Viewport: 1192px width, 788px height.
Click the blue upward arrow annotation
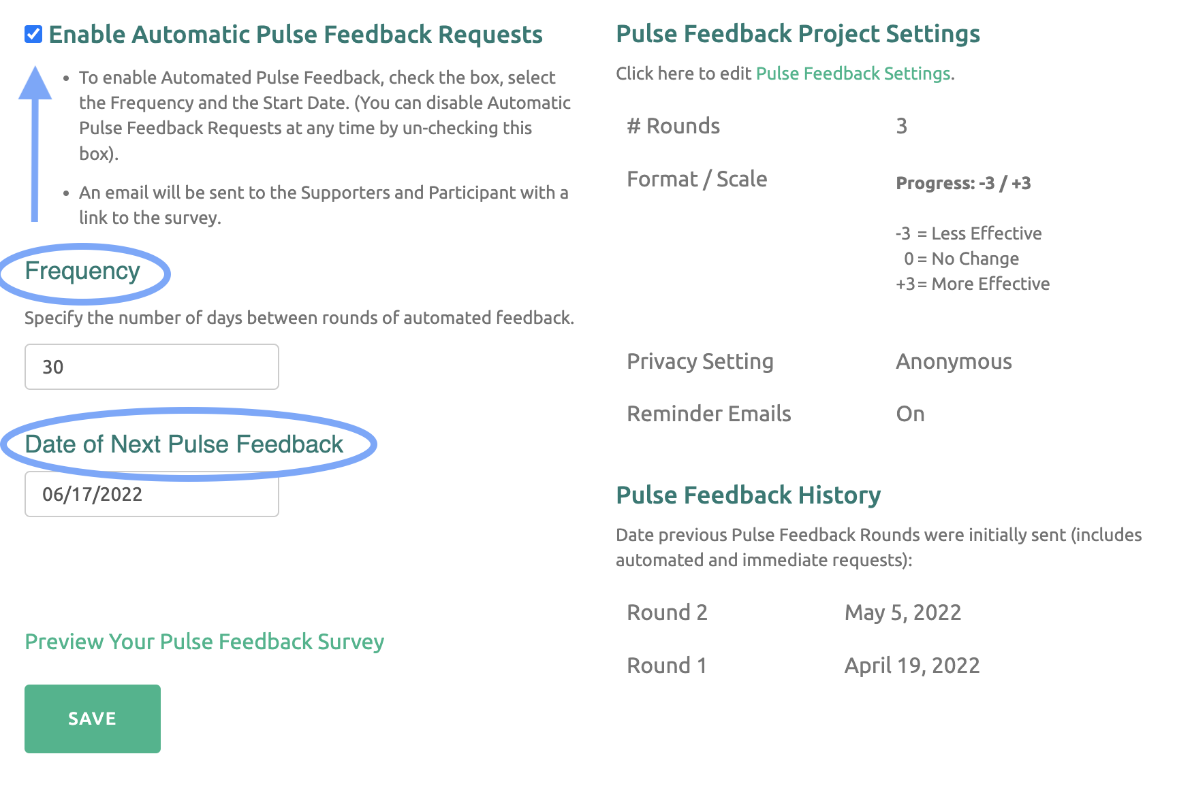coord(35,144)
